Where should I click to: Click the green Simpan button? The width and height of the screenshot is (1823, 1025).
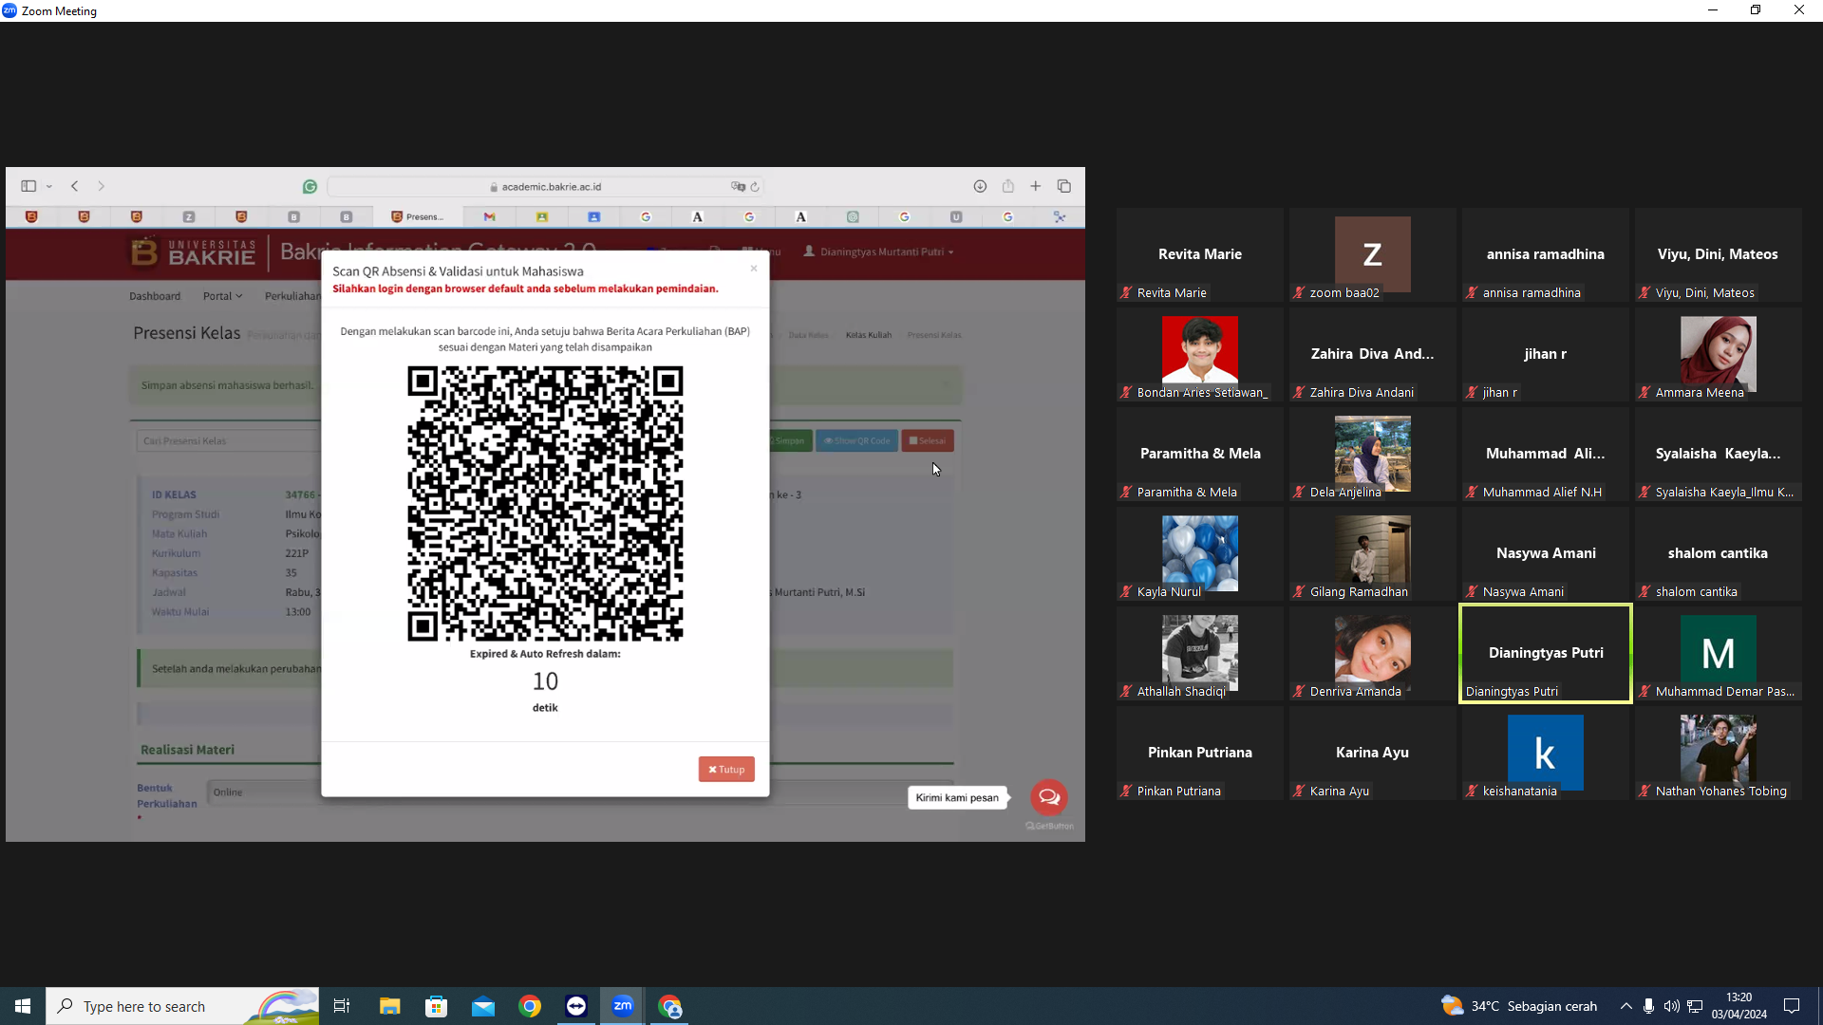coord(790,440)
